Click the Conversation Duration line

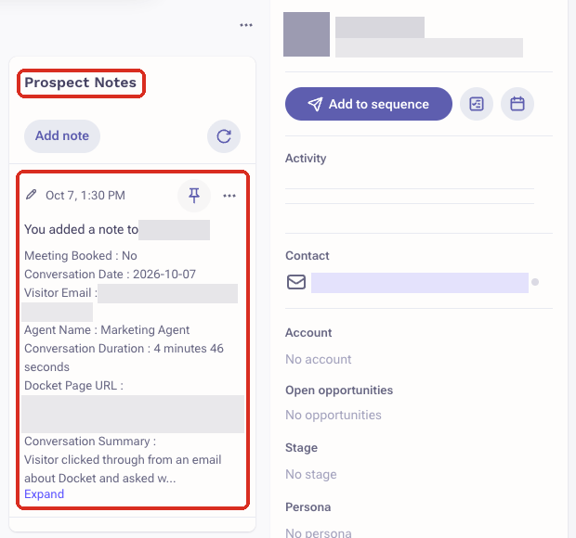(124, 357)
